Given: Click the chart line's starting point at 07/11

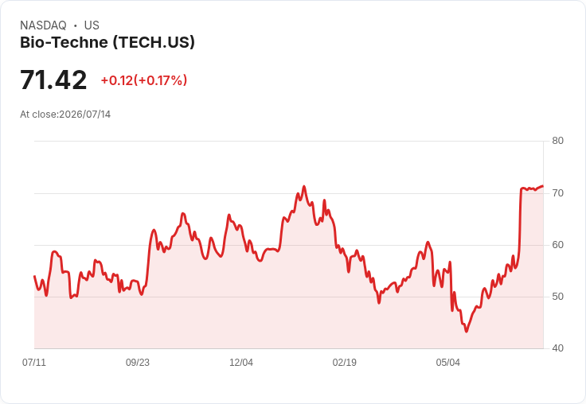Looking at the screenshot, I should pyautogui.click(x=34, y=276).
